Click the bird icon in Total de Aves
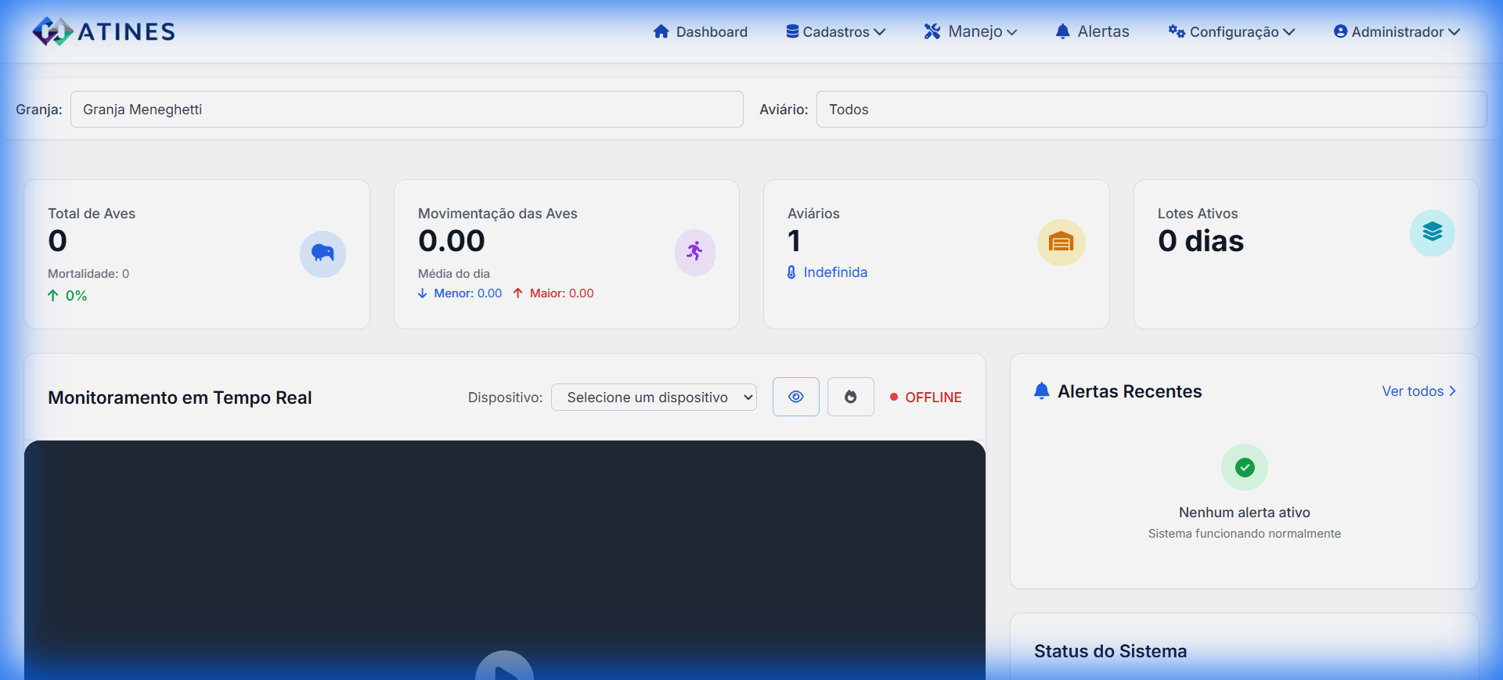 (x=323, y=254)
